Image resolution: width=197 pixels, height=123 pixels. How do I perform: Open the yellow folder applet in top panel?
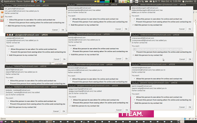pos(95,1)
